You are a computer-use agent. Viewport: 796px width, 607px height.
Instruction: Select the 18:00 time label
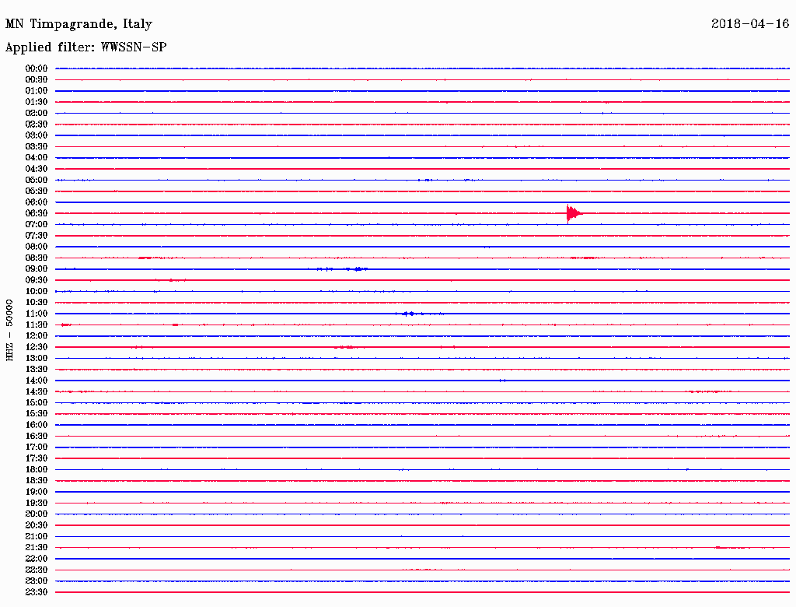[37, 470]
